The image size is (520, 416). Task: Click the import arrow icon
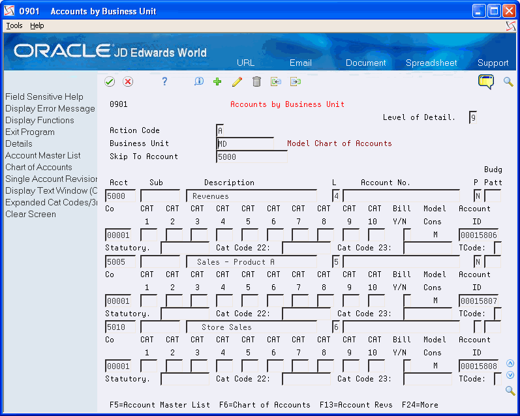click(275, 82)
